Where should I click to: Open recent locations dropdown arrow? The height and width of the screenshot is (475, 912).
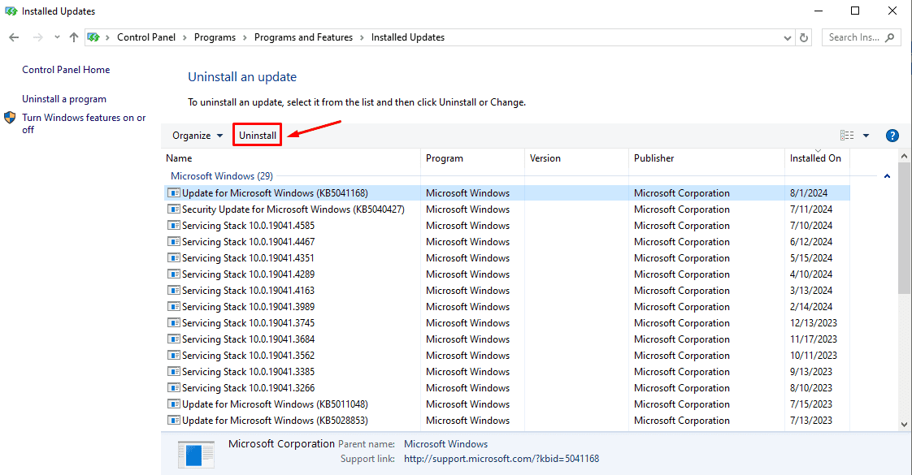(x=57, y=37)
